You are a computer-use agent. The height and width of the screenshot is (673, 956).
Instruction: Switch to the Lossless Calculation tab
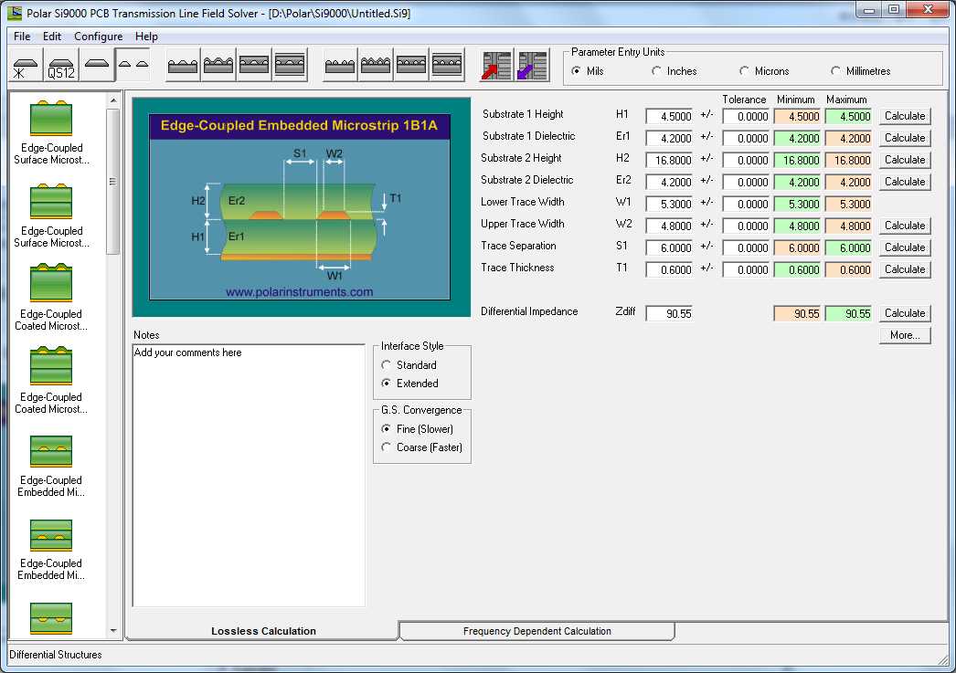tap(263, 631)
